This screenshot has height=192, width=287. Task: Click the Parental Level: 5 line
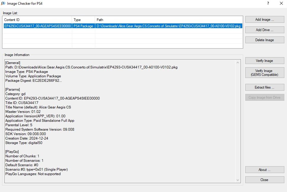pyautogui.click(x=19, y=125)
